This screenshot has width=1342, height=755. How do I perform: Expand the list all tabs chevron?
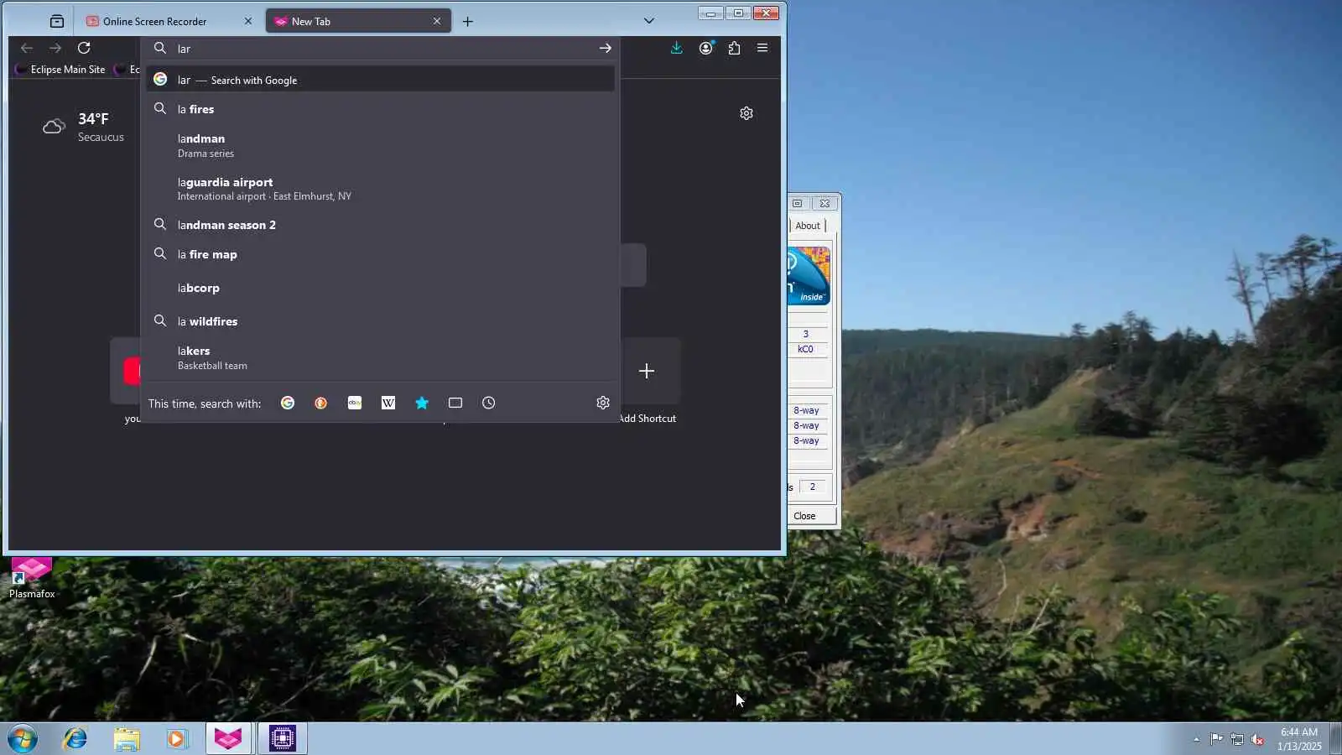pyautogui.click(x=648, y=21)
